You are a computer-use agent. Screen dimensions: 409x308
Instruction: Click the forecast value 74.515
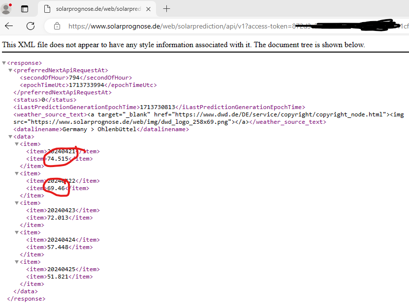click(58, 159)
